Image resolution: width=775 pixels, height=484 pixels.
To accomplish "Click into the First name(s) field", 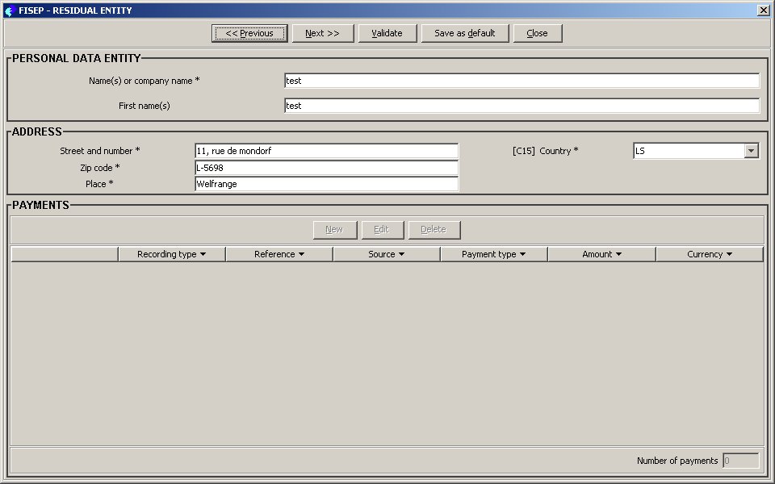I will pyautogui.click(x=522, y=106).
